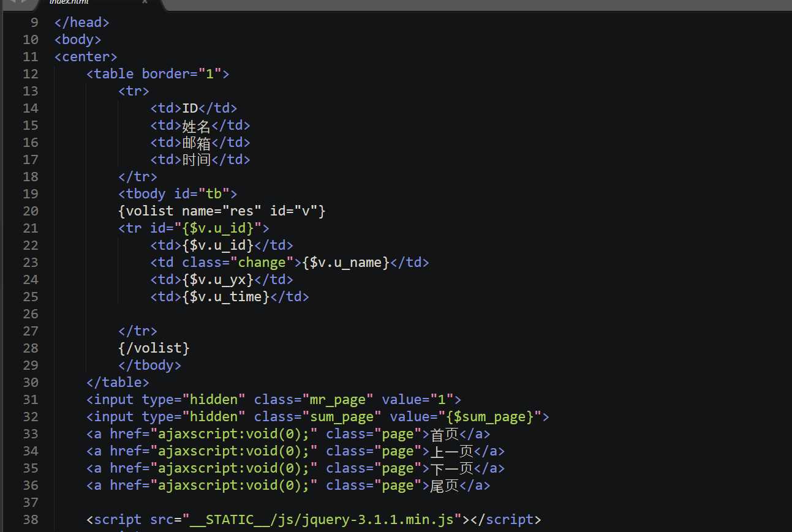Select line number 12 in the gutter
This screenshot has height=532, width=792.
click(x=31, y=74)
